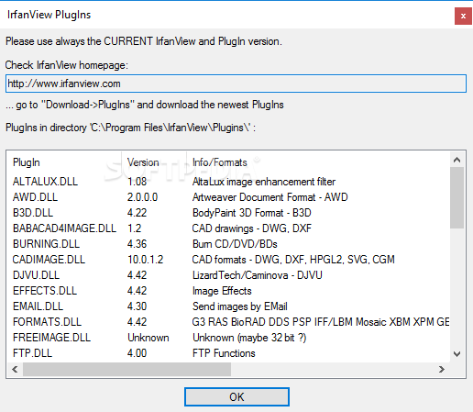
Task: Click the G3 RAS BioRAD formats description
Action: [321, 322]
